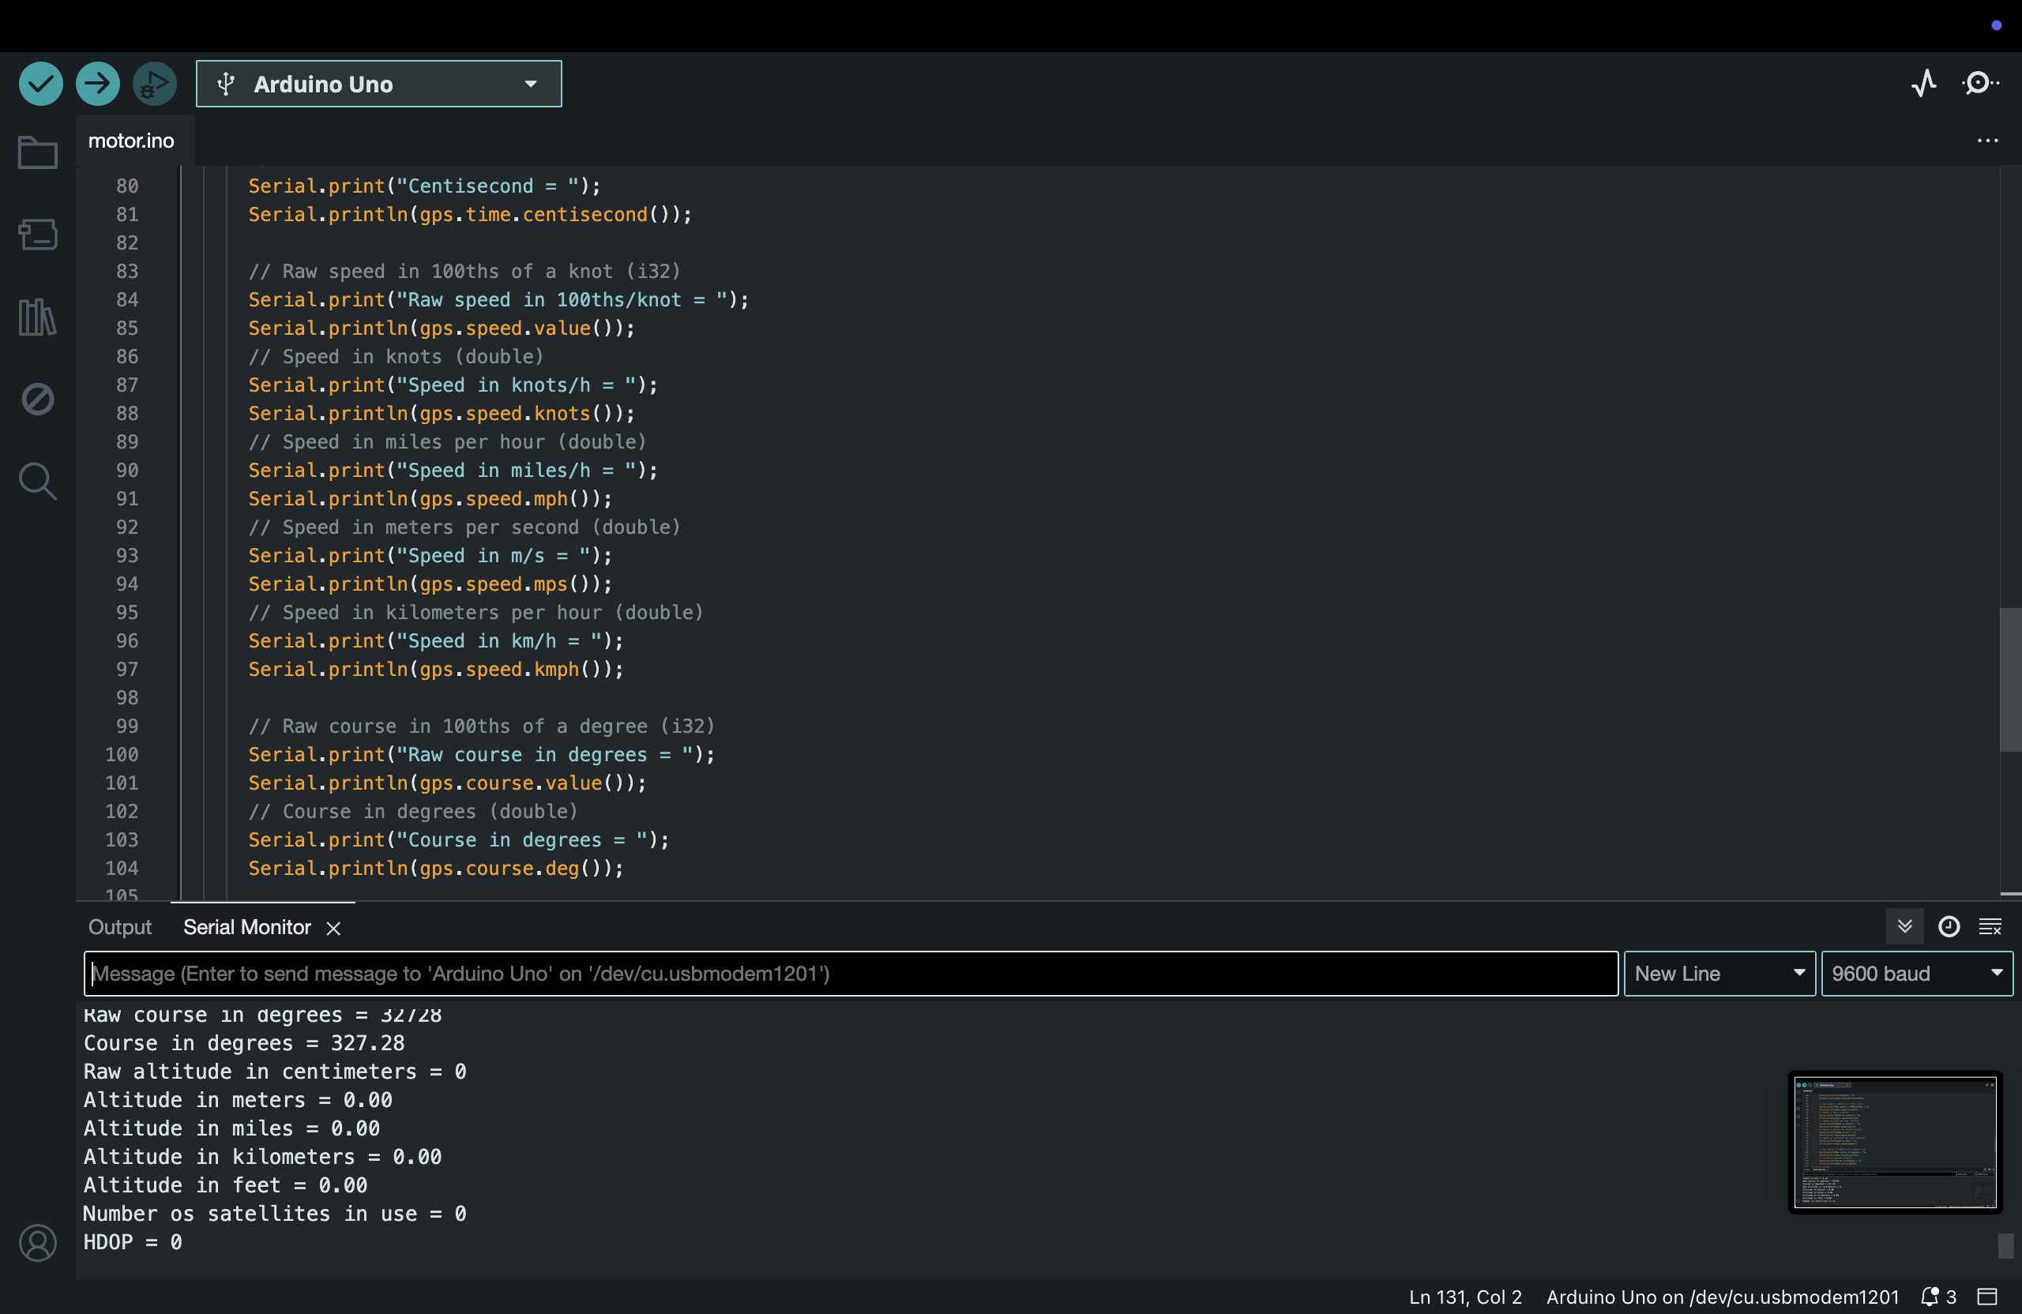Screen dimensions: 2022x1314
Task: Toggle timestamp display in the Serial Monitor
Action: click(1949, 925)
